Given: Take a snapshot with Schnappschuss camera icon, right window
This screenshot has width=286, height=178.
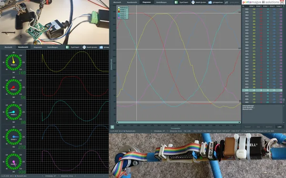Looking at the screenshot, I should pyautogui.click(x=210, y=2).
